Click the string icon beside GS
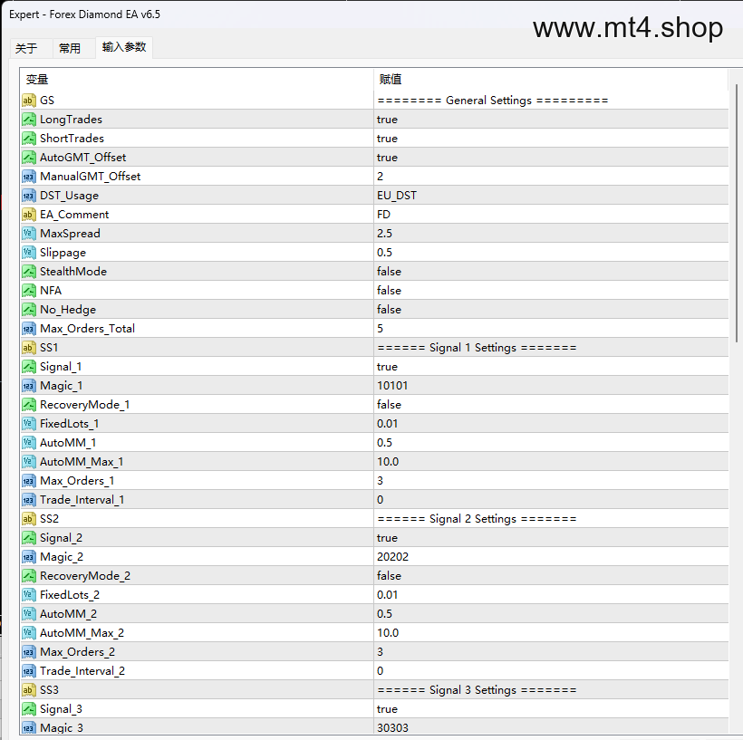Viewport: 743px width, 740px height. coord(29,100)
